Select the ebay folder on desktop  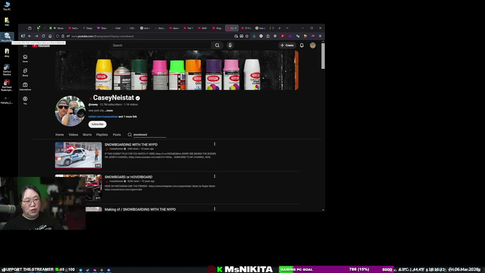7,53
